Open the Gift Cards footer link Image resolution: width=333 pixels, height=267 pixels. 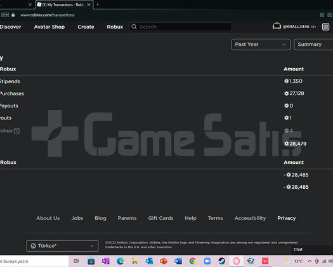click(x=160, y=218)
